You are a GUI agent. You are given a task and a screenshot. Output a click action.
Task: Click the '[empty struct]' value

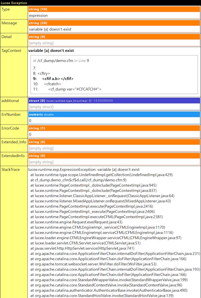[41, 107]
